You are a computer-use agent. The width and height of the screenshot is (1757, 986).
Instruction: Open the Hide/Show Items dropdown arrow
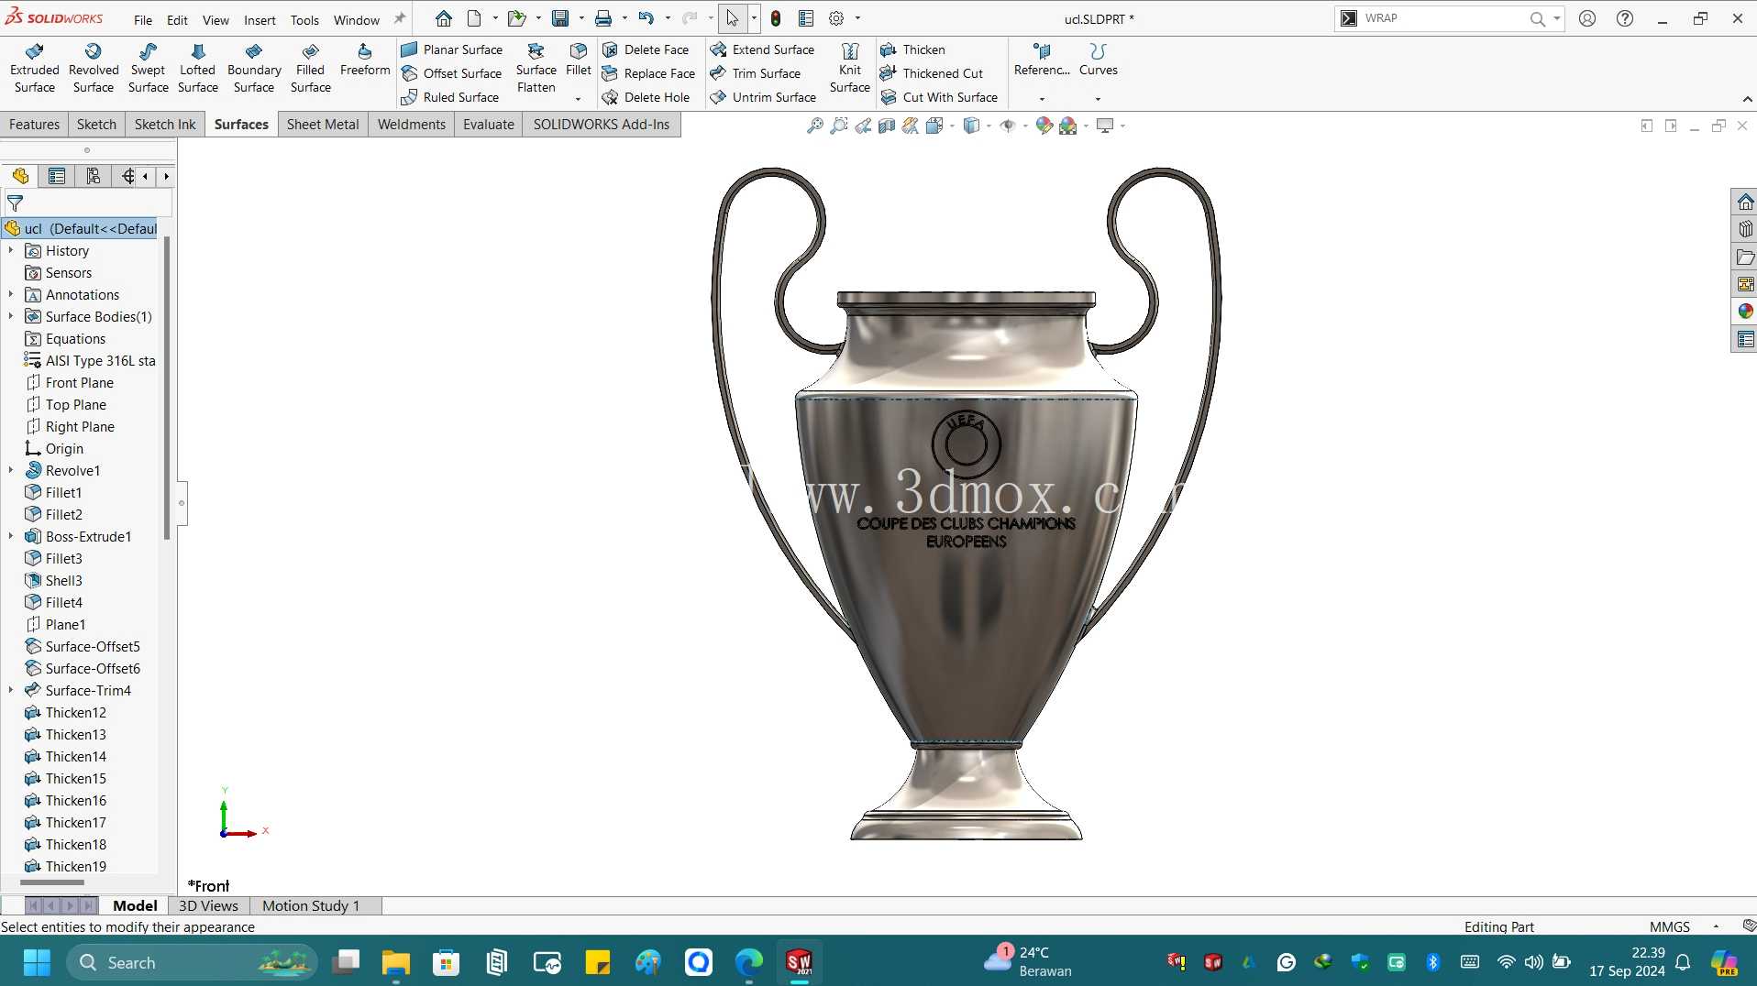(x=1025, y=126)
